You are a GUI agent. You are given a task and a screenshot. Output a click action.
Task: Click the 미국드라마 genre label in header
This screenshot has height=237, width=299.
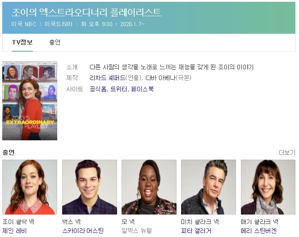[x=59, y=24]
